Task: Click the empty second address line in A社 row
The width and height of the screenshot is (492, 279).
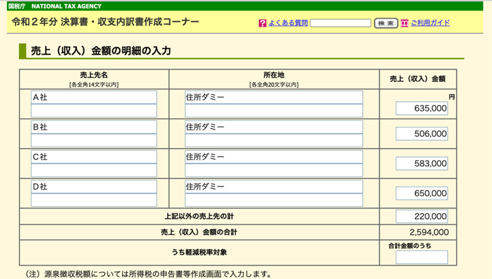Action: point(274,111)
